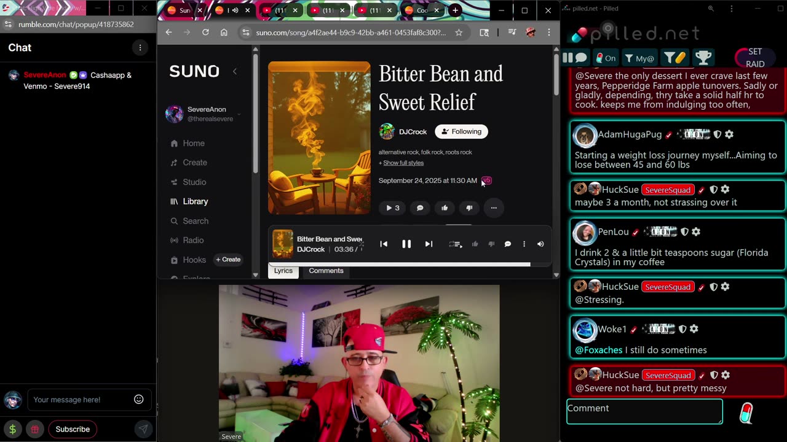
Task: Switch to the Lyrics tab
Action: (x=283, y=271)
